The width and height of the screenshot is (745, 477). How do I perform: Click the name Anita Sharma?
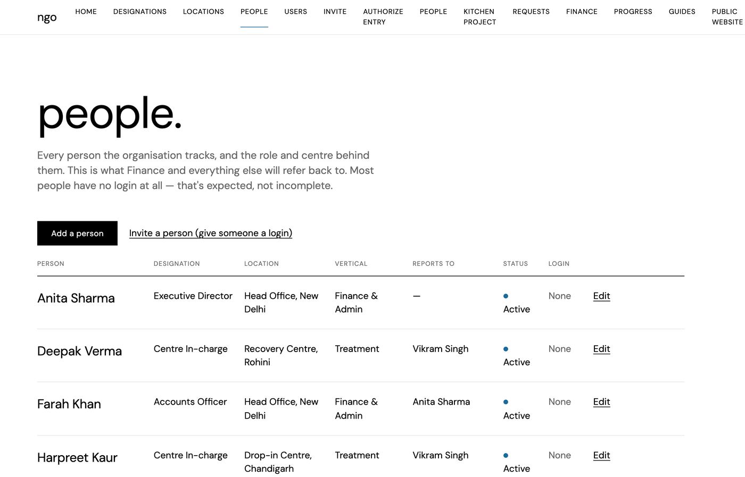(76, 298)
